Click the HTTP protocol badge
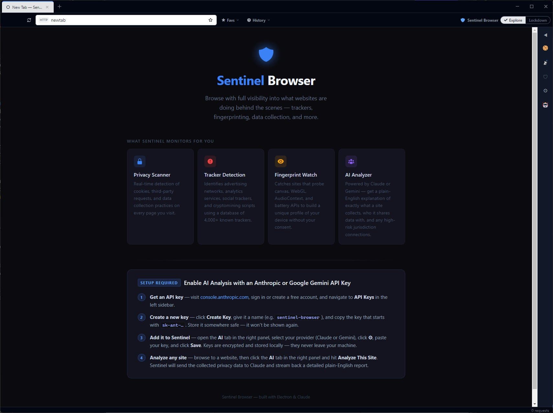 44,20
